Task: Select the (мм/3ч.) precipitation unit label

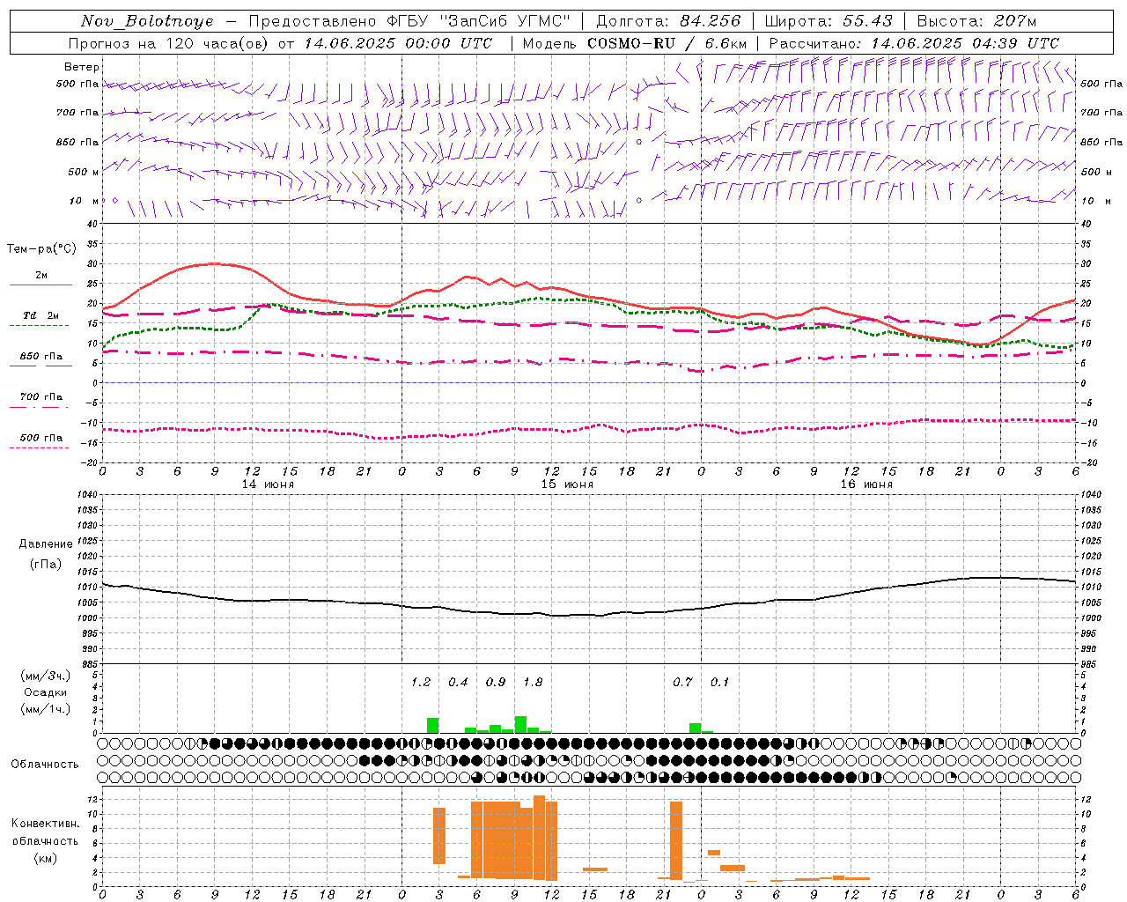Action: coord(46,676)
